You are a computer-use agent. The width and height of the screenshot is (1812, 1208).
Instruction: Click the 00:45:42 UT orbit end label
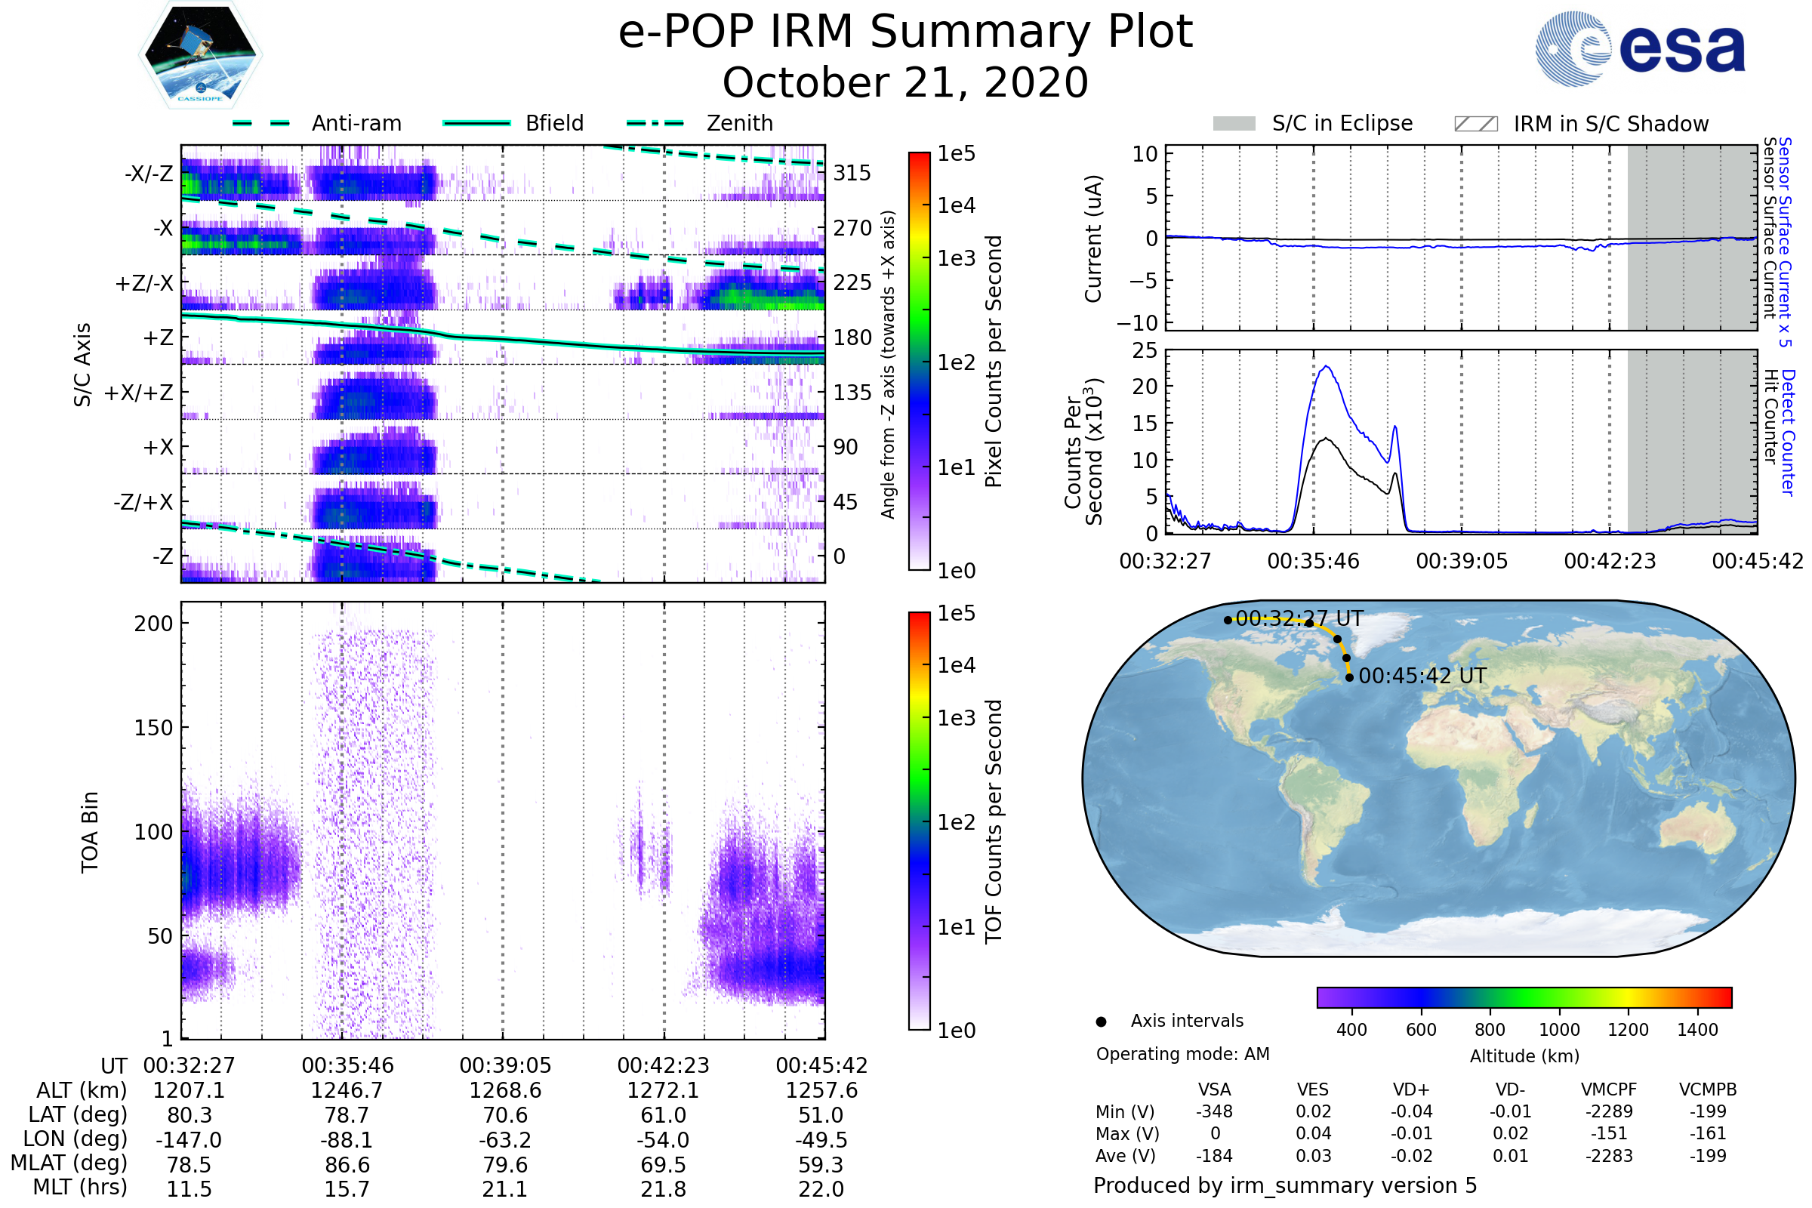(1422, 676)
